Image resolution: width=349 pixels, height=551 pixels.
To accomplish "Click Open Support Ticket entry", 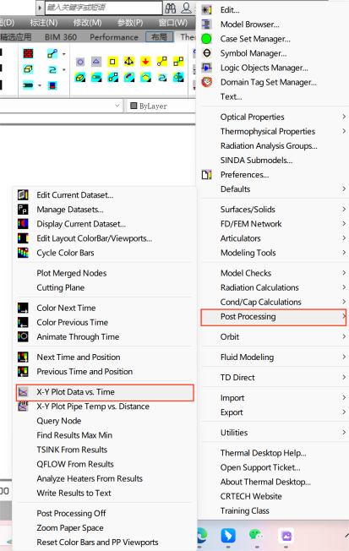I will (260, 467).
